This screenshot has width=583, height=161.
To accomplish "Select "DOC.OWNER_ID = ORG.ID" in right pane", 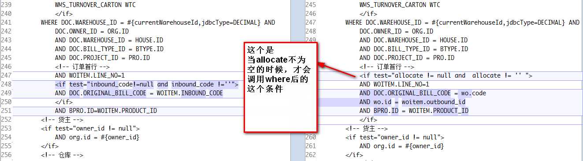I will 396,31.
